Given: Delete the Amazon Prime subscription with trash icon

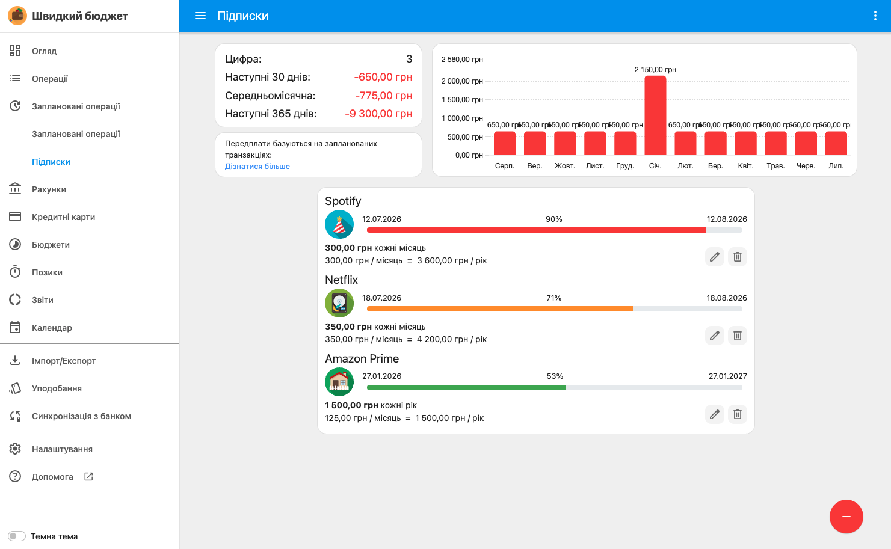Looking at the screenshot, I should click(x=738, y=414).
